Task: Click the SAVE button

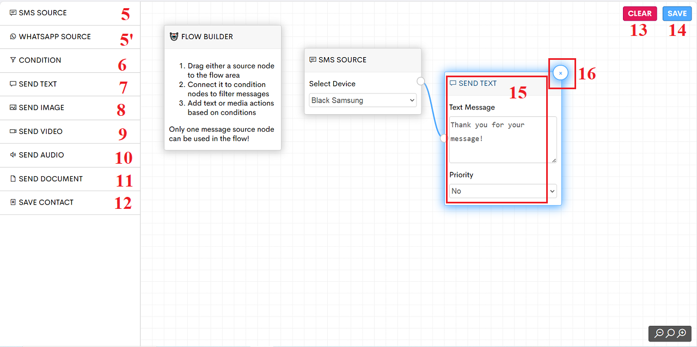Action: coord(677,14)
